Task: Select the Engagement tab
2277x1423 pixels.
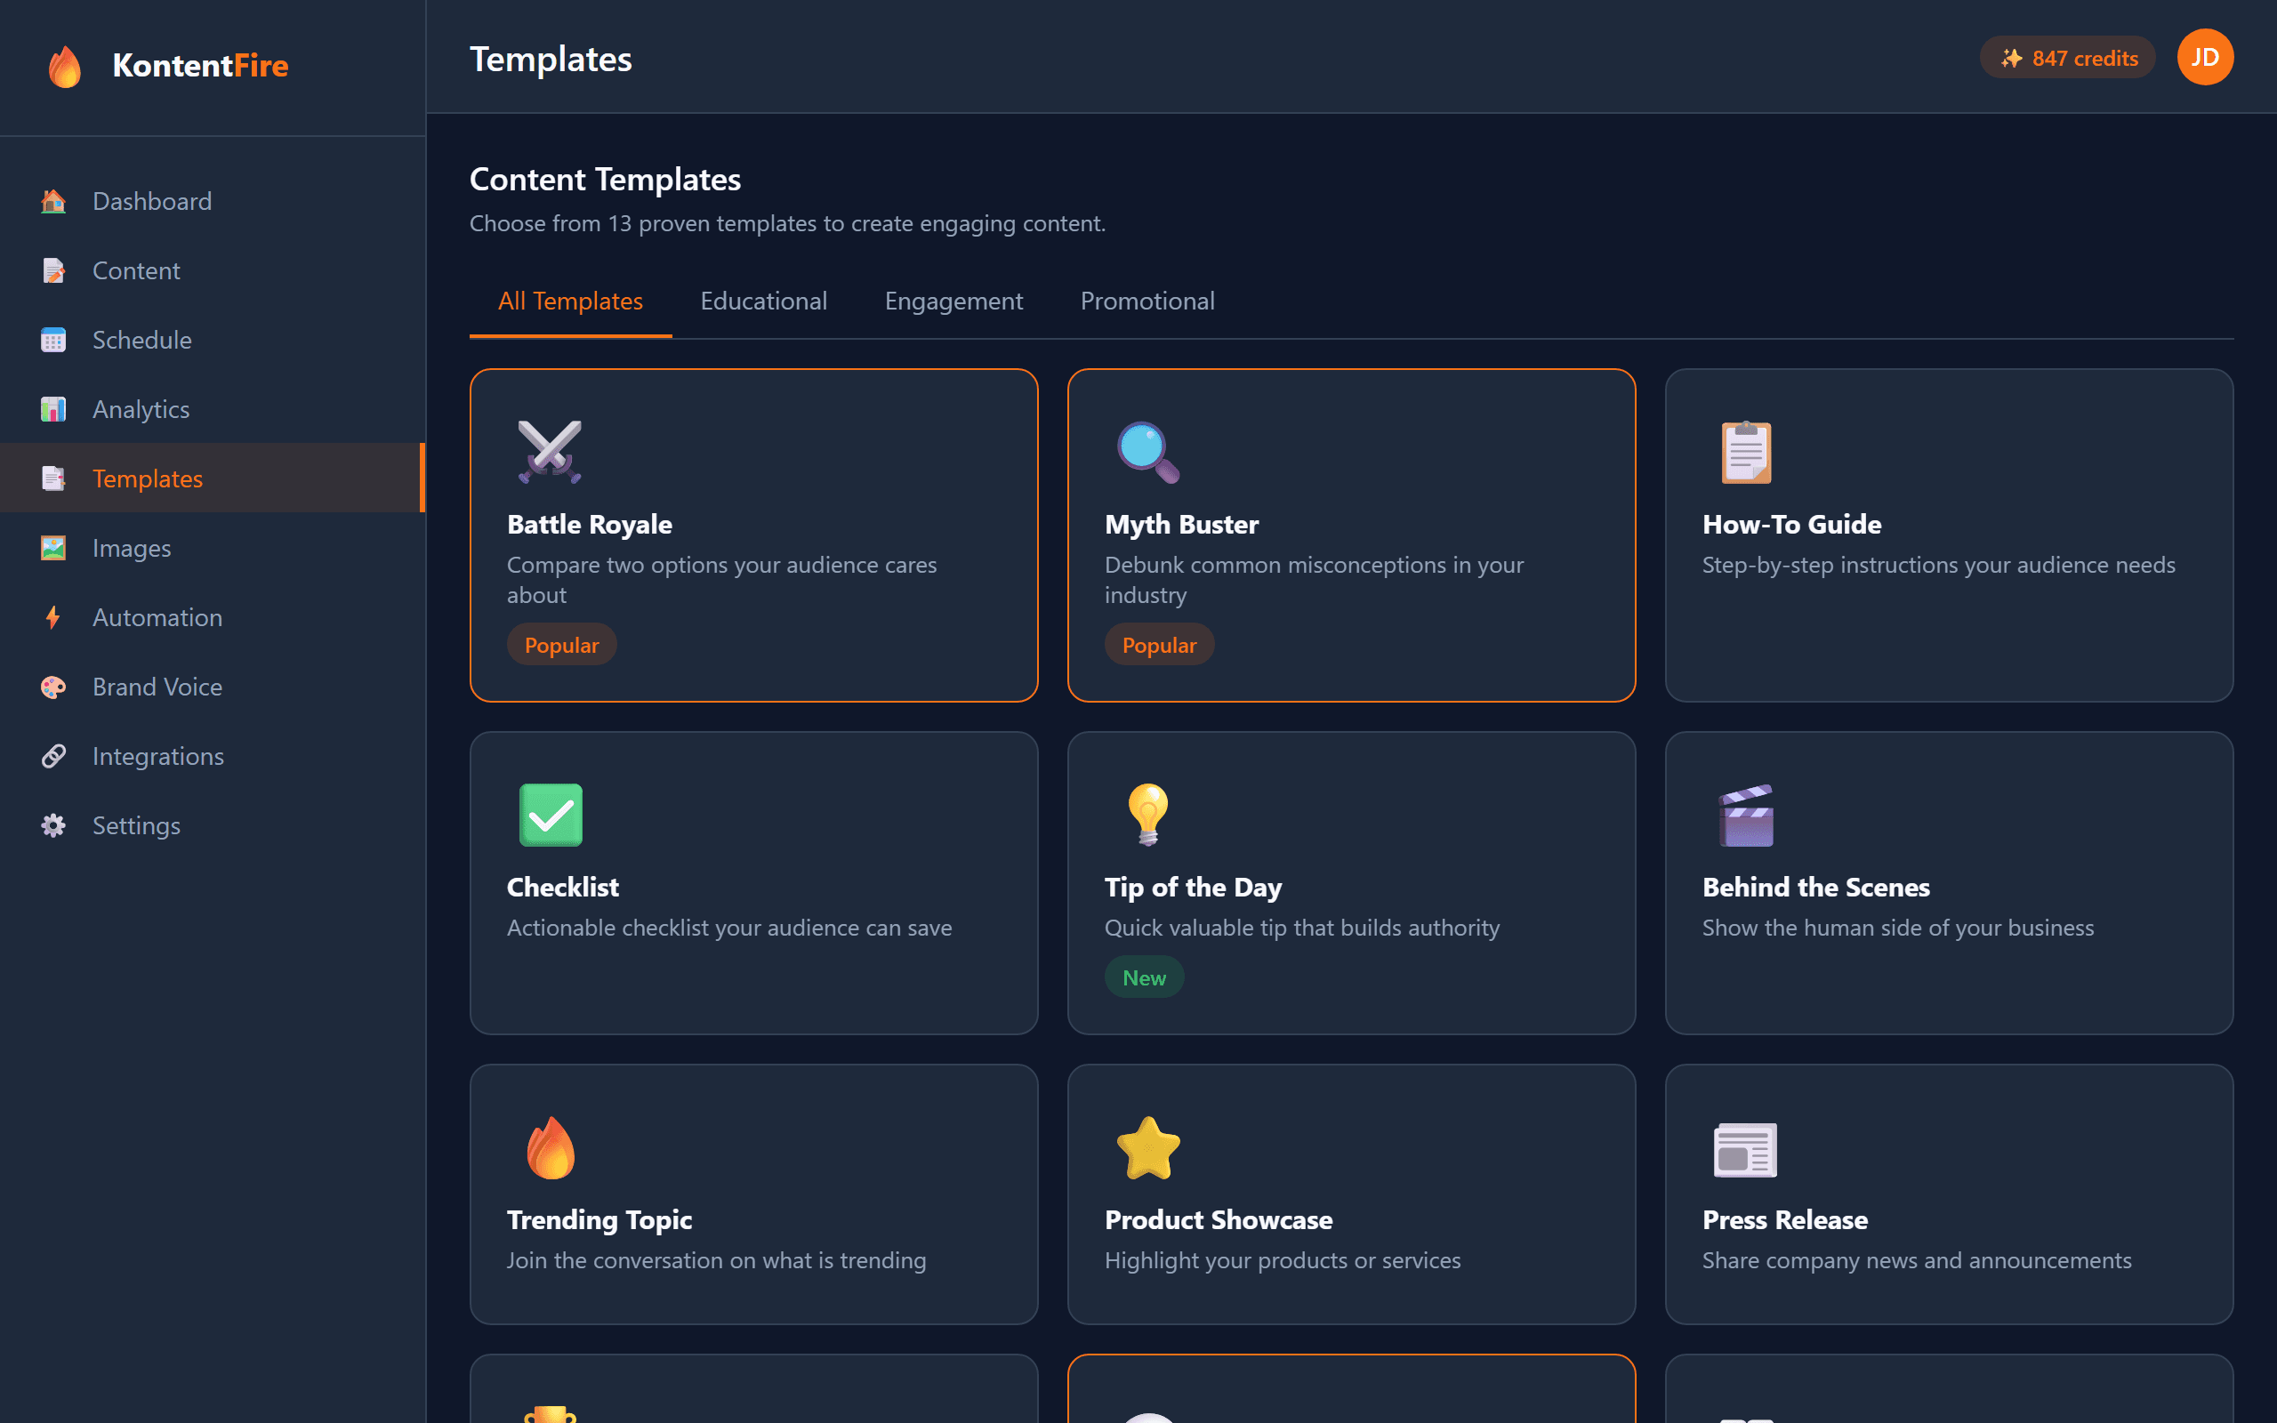Action: [953, 301]
